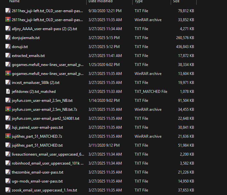Click the 1/25/2020 6:02 PM date cell
227x195 pixels.
pos(104,65)
